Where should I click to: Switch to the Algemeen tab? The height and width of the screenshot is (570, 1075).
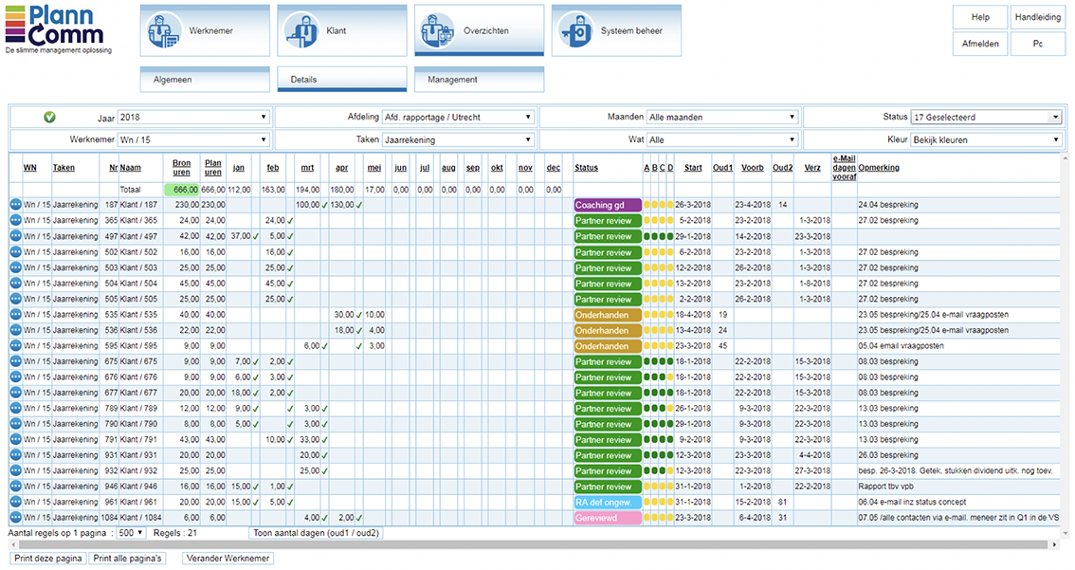point(205,80)
